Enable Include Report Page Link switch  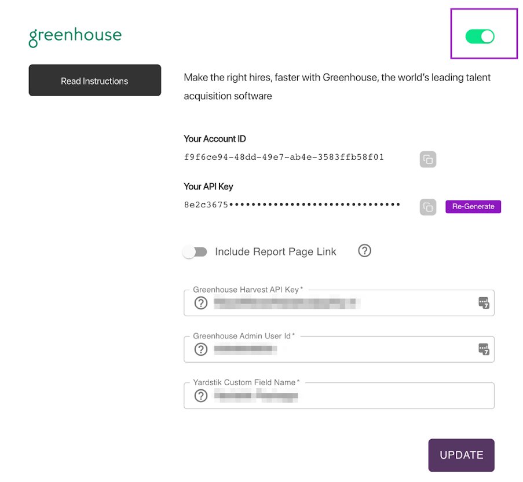pyautogui.click(x=195, y=252)
